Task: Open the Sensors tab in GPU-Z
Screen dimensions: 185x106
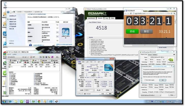Action: (150, 55)
